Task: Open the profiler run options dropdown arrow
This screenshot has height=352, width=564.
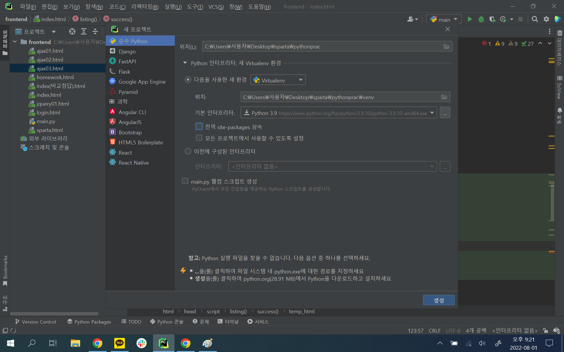Action: 512,19
